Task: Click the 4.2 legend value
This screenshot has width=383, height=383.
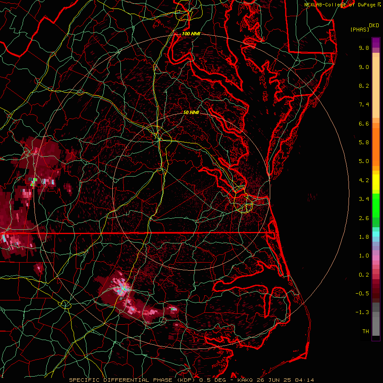Action: click(x=364, y=180)
